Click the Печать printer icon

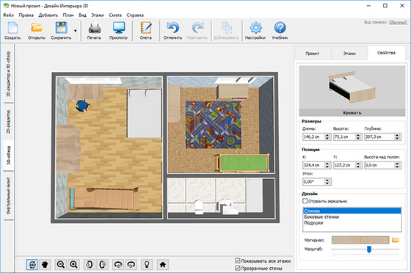point(95,28)
